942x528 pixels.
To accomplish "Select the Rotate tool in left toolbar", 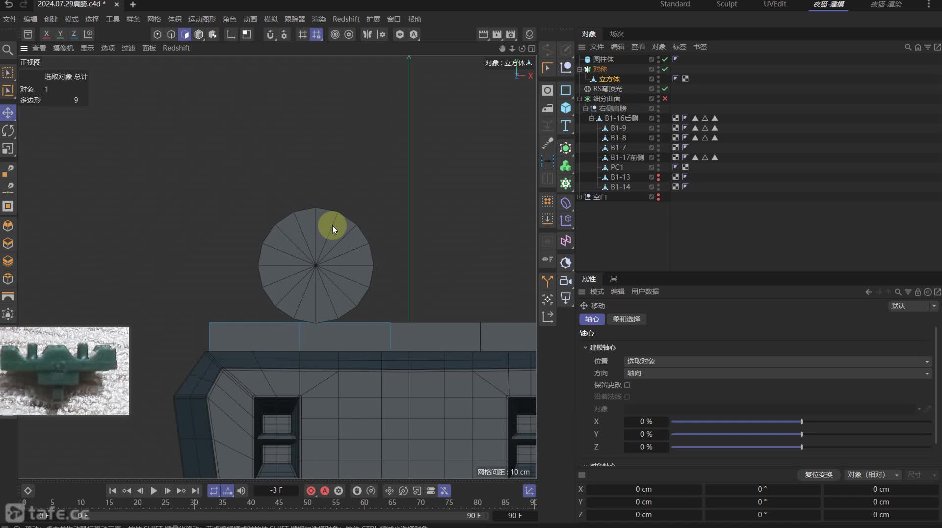I will coord(8,131).
